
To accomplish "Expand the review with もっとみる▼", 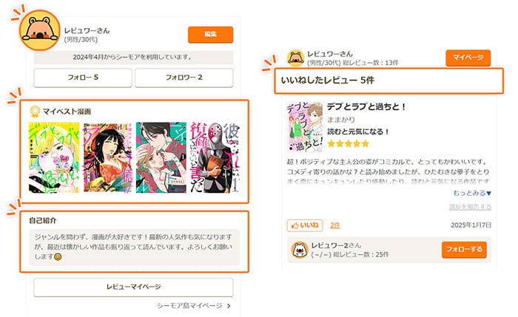I will (x=472, y=193).
